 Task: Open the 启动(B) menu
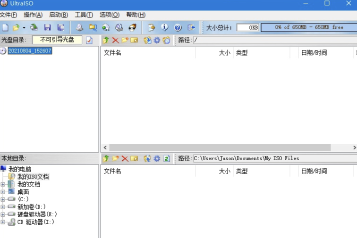point(59,15)
